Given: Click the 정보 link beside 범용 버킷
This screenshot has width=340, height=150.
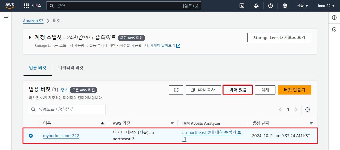Looking at the screenshot, I should (64, 90).
